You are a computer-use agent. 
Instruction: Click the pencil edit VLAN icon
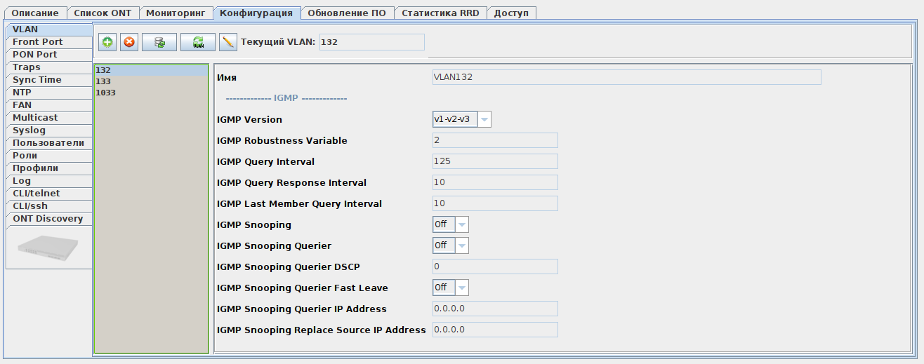coord(228,42)
